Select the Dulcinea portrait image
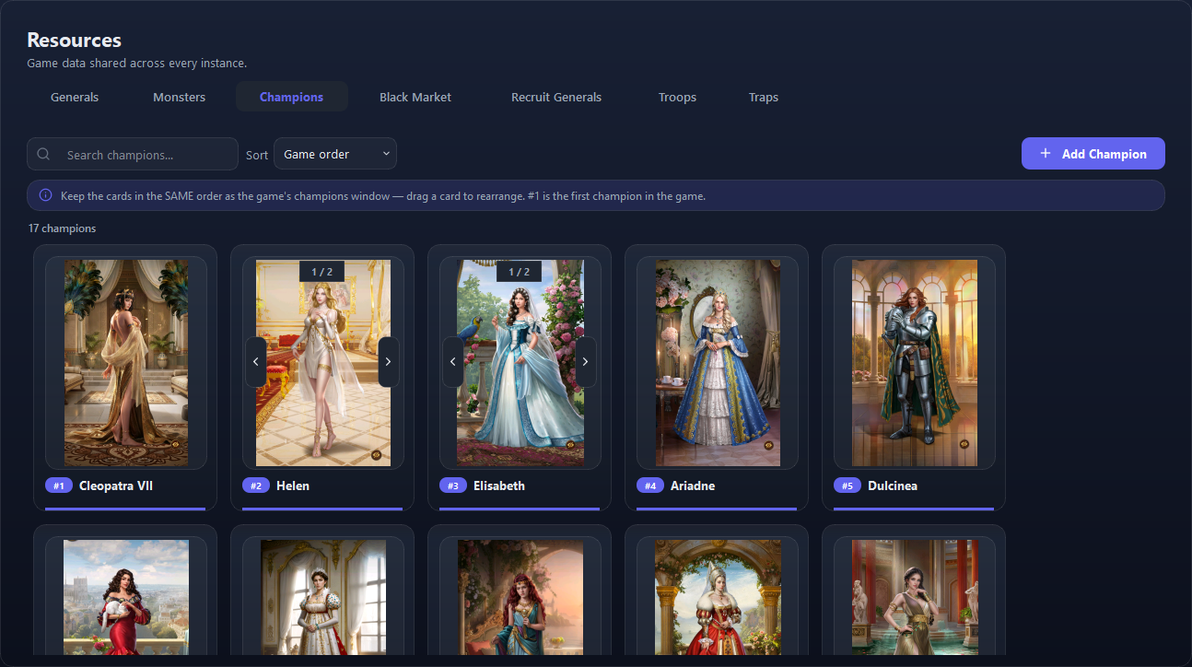1192x667 pixels. (915, 362)
